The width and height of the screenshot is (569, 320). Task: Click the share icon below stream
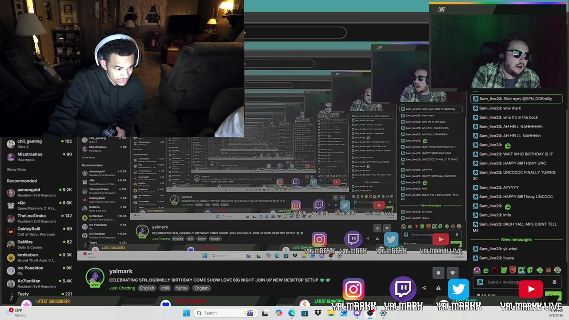[424, 288]
